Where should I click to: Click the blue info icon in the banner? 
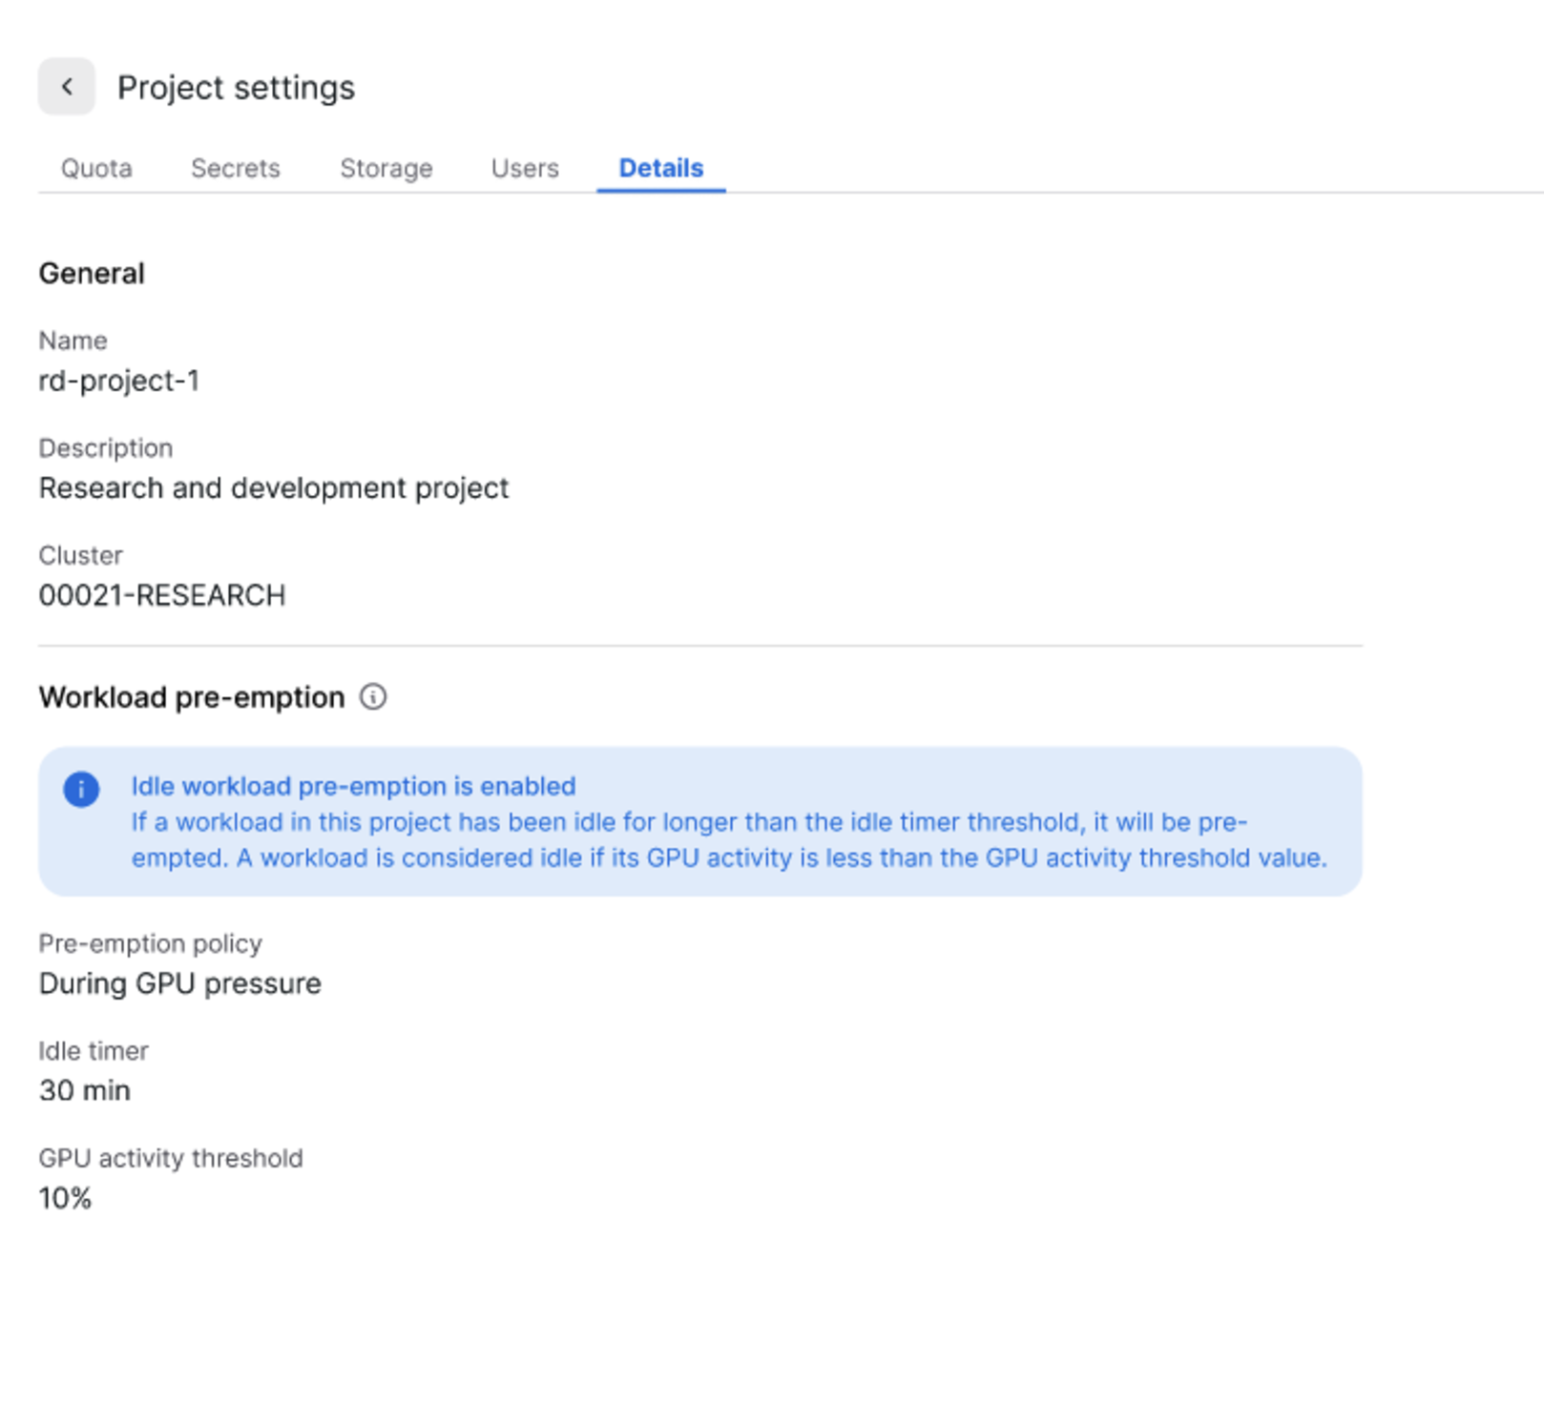81,789
